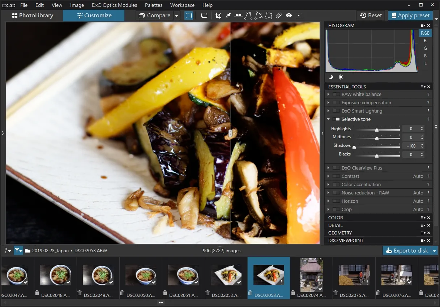Pick the white balance eyedropper tool
The width and height of the screenshot is (440, 307).
pos(228,16)
